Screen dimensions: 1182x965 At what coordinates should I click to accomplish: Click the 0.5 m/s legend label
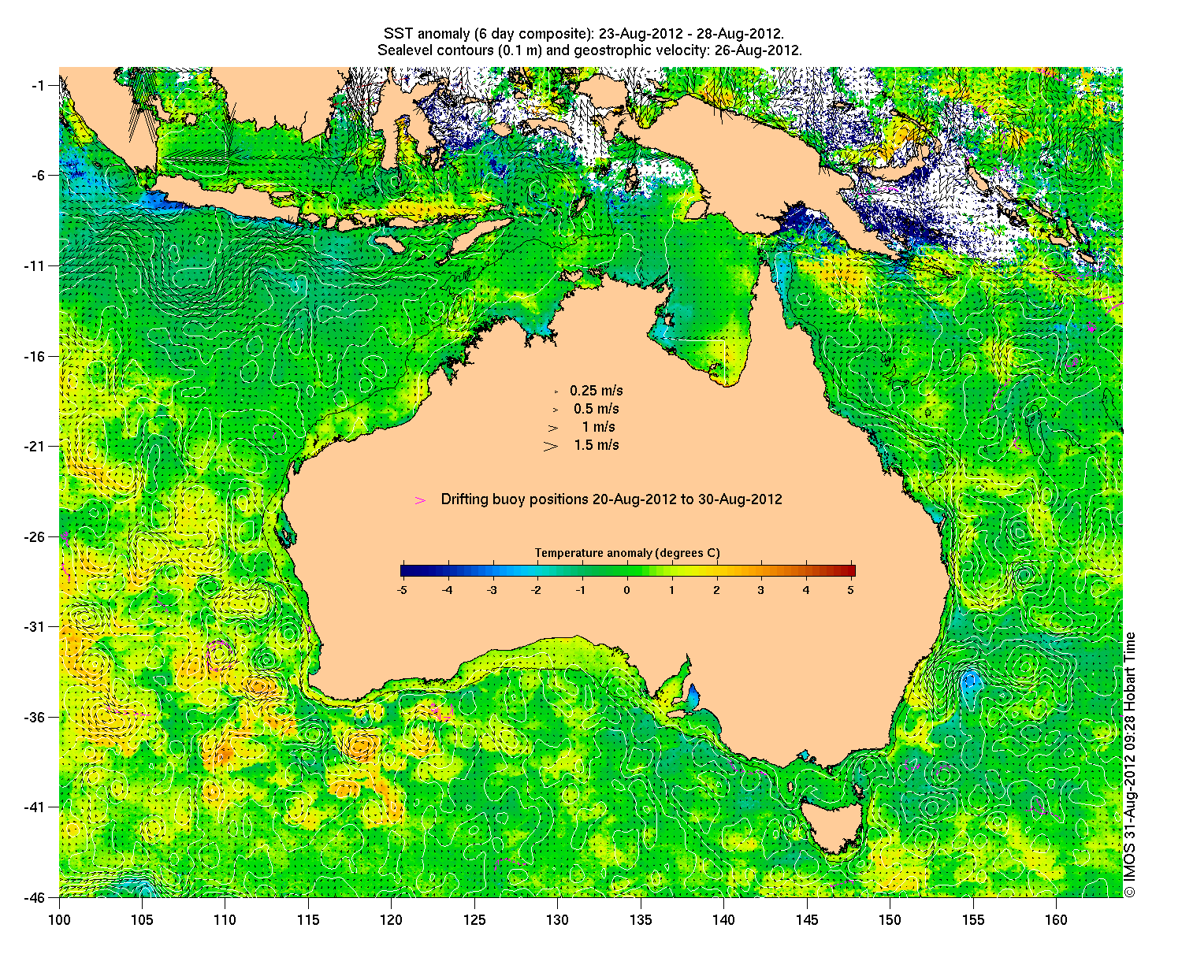597,409
